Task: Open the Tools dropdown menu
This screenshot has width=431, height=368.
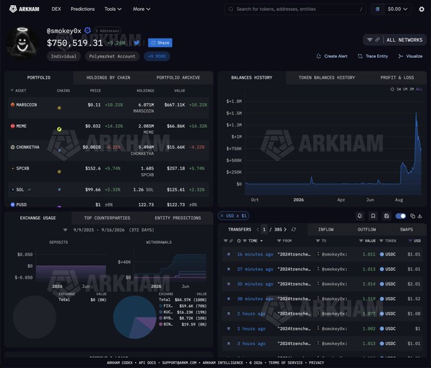Action: pyautogui.click(x=113, y=9)
